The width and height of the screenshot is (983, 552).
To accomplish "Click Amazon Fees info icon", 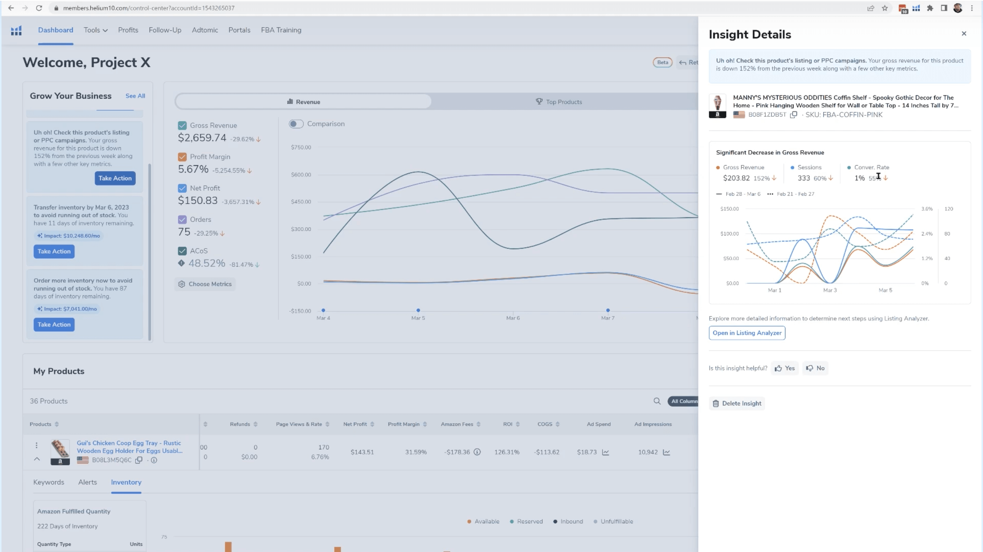I will (x=477, y=452).
